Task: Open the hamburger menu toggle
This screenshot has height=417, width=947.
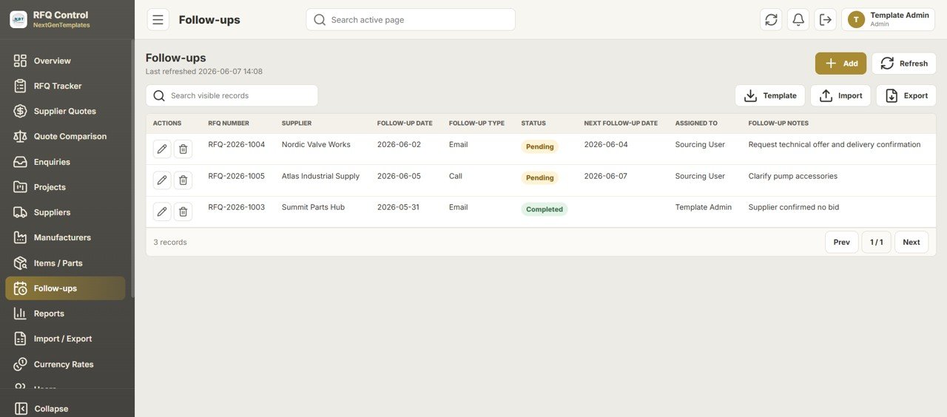Action: (158, 20)
